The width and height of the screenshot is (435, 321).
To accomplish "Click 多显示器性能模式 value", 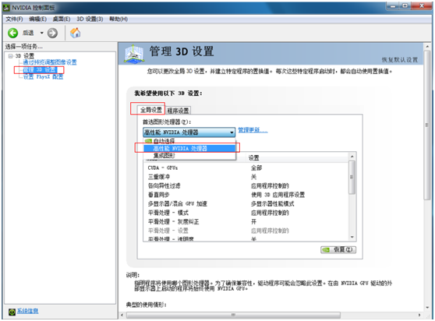I will [272, 204].
